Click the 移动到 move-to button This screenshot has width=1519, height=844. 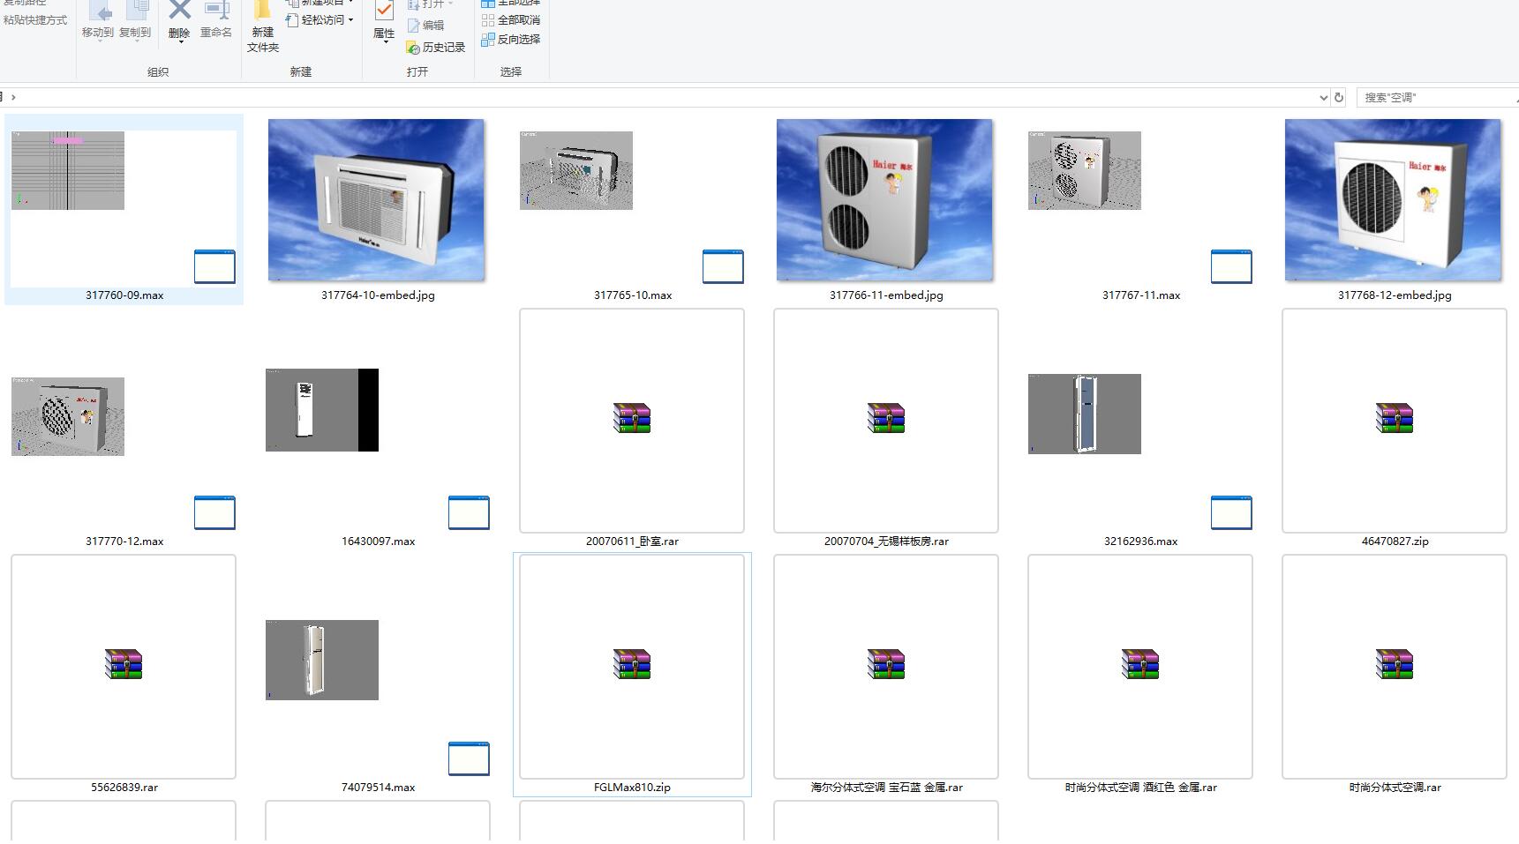coord(98,21)
